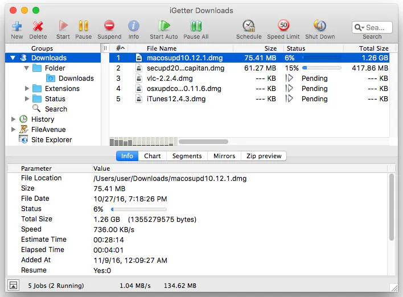Screen dimensions: 403x297
Task: Open the Zip preview tab
Action: pyautogui.click(x=264, y=156)
